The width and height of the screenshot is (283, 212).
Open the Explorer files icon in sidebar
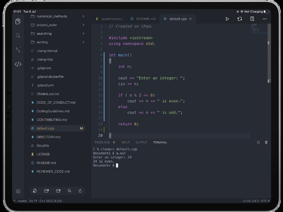pyautogui.click(x=18, y=21)
